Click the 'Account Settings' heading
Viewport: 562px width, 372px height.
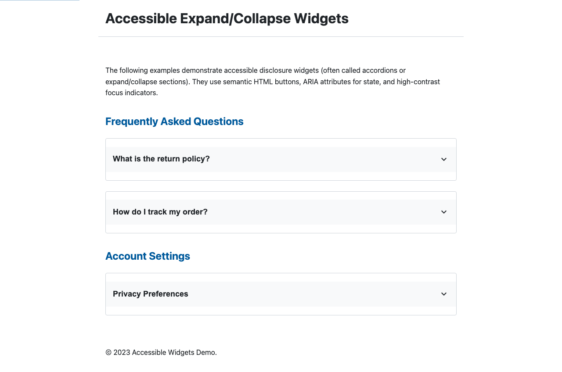click(x=148, y=256)
